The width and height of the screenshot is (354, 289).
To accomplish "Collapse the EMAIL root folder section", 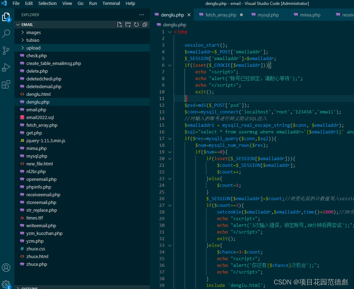I will pyautogui.click(x=18, y=25).
